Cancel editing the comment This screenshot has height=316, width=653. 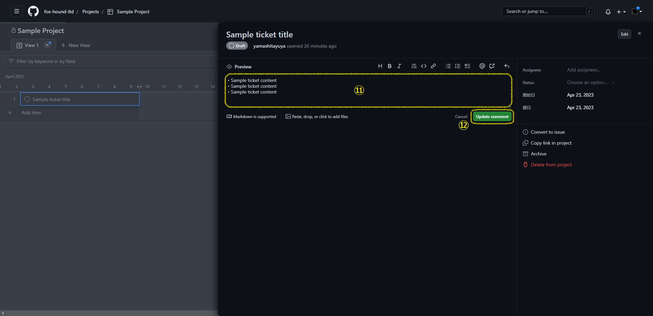[x=461, y=117]
